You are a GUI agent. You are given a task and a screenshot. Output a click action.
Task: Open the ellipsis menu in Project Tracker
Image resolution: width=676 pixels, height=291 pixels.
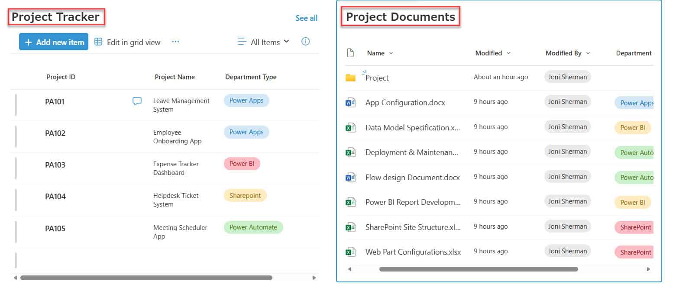pyautogui.click(x=175, y=42)
